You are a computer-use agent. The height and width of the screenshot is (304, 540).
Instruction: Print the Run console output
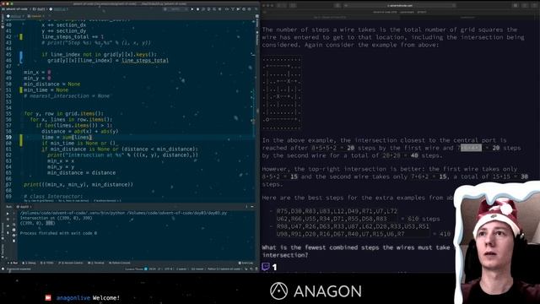point(13,235)
